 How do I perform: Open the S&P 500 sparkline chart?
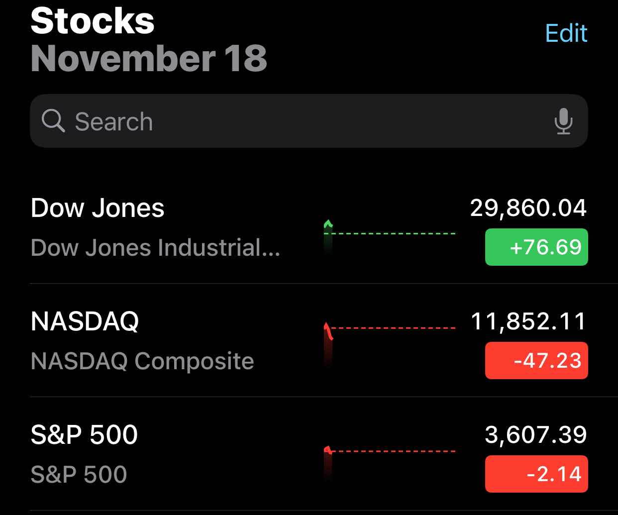click(x=390, y=464)
